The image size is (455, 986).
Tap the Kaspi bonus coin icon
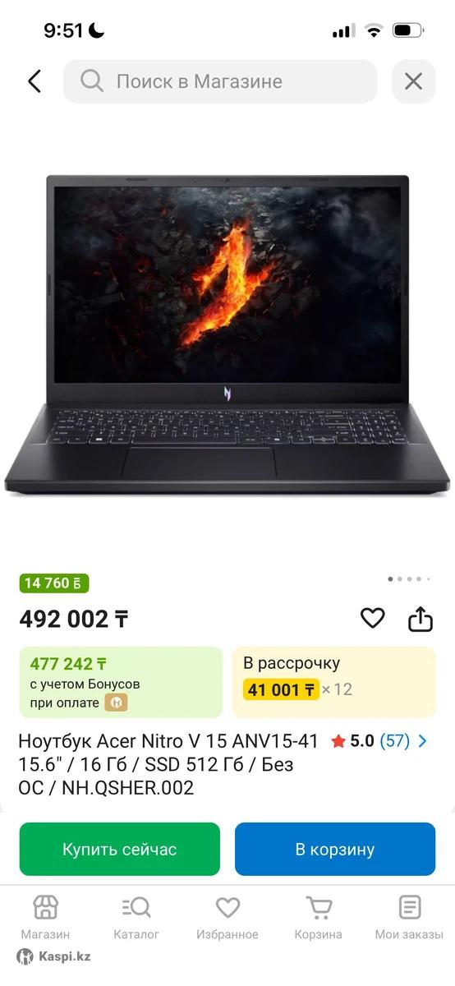point(116,703)
